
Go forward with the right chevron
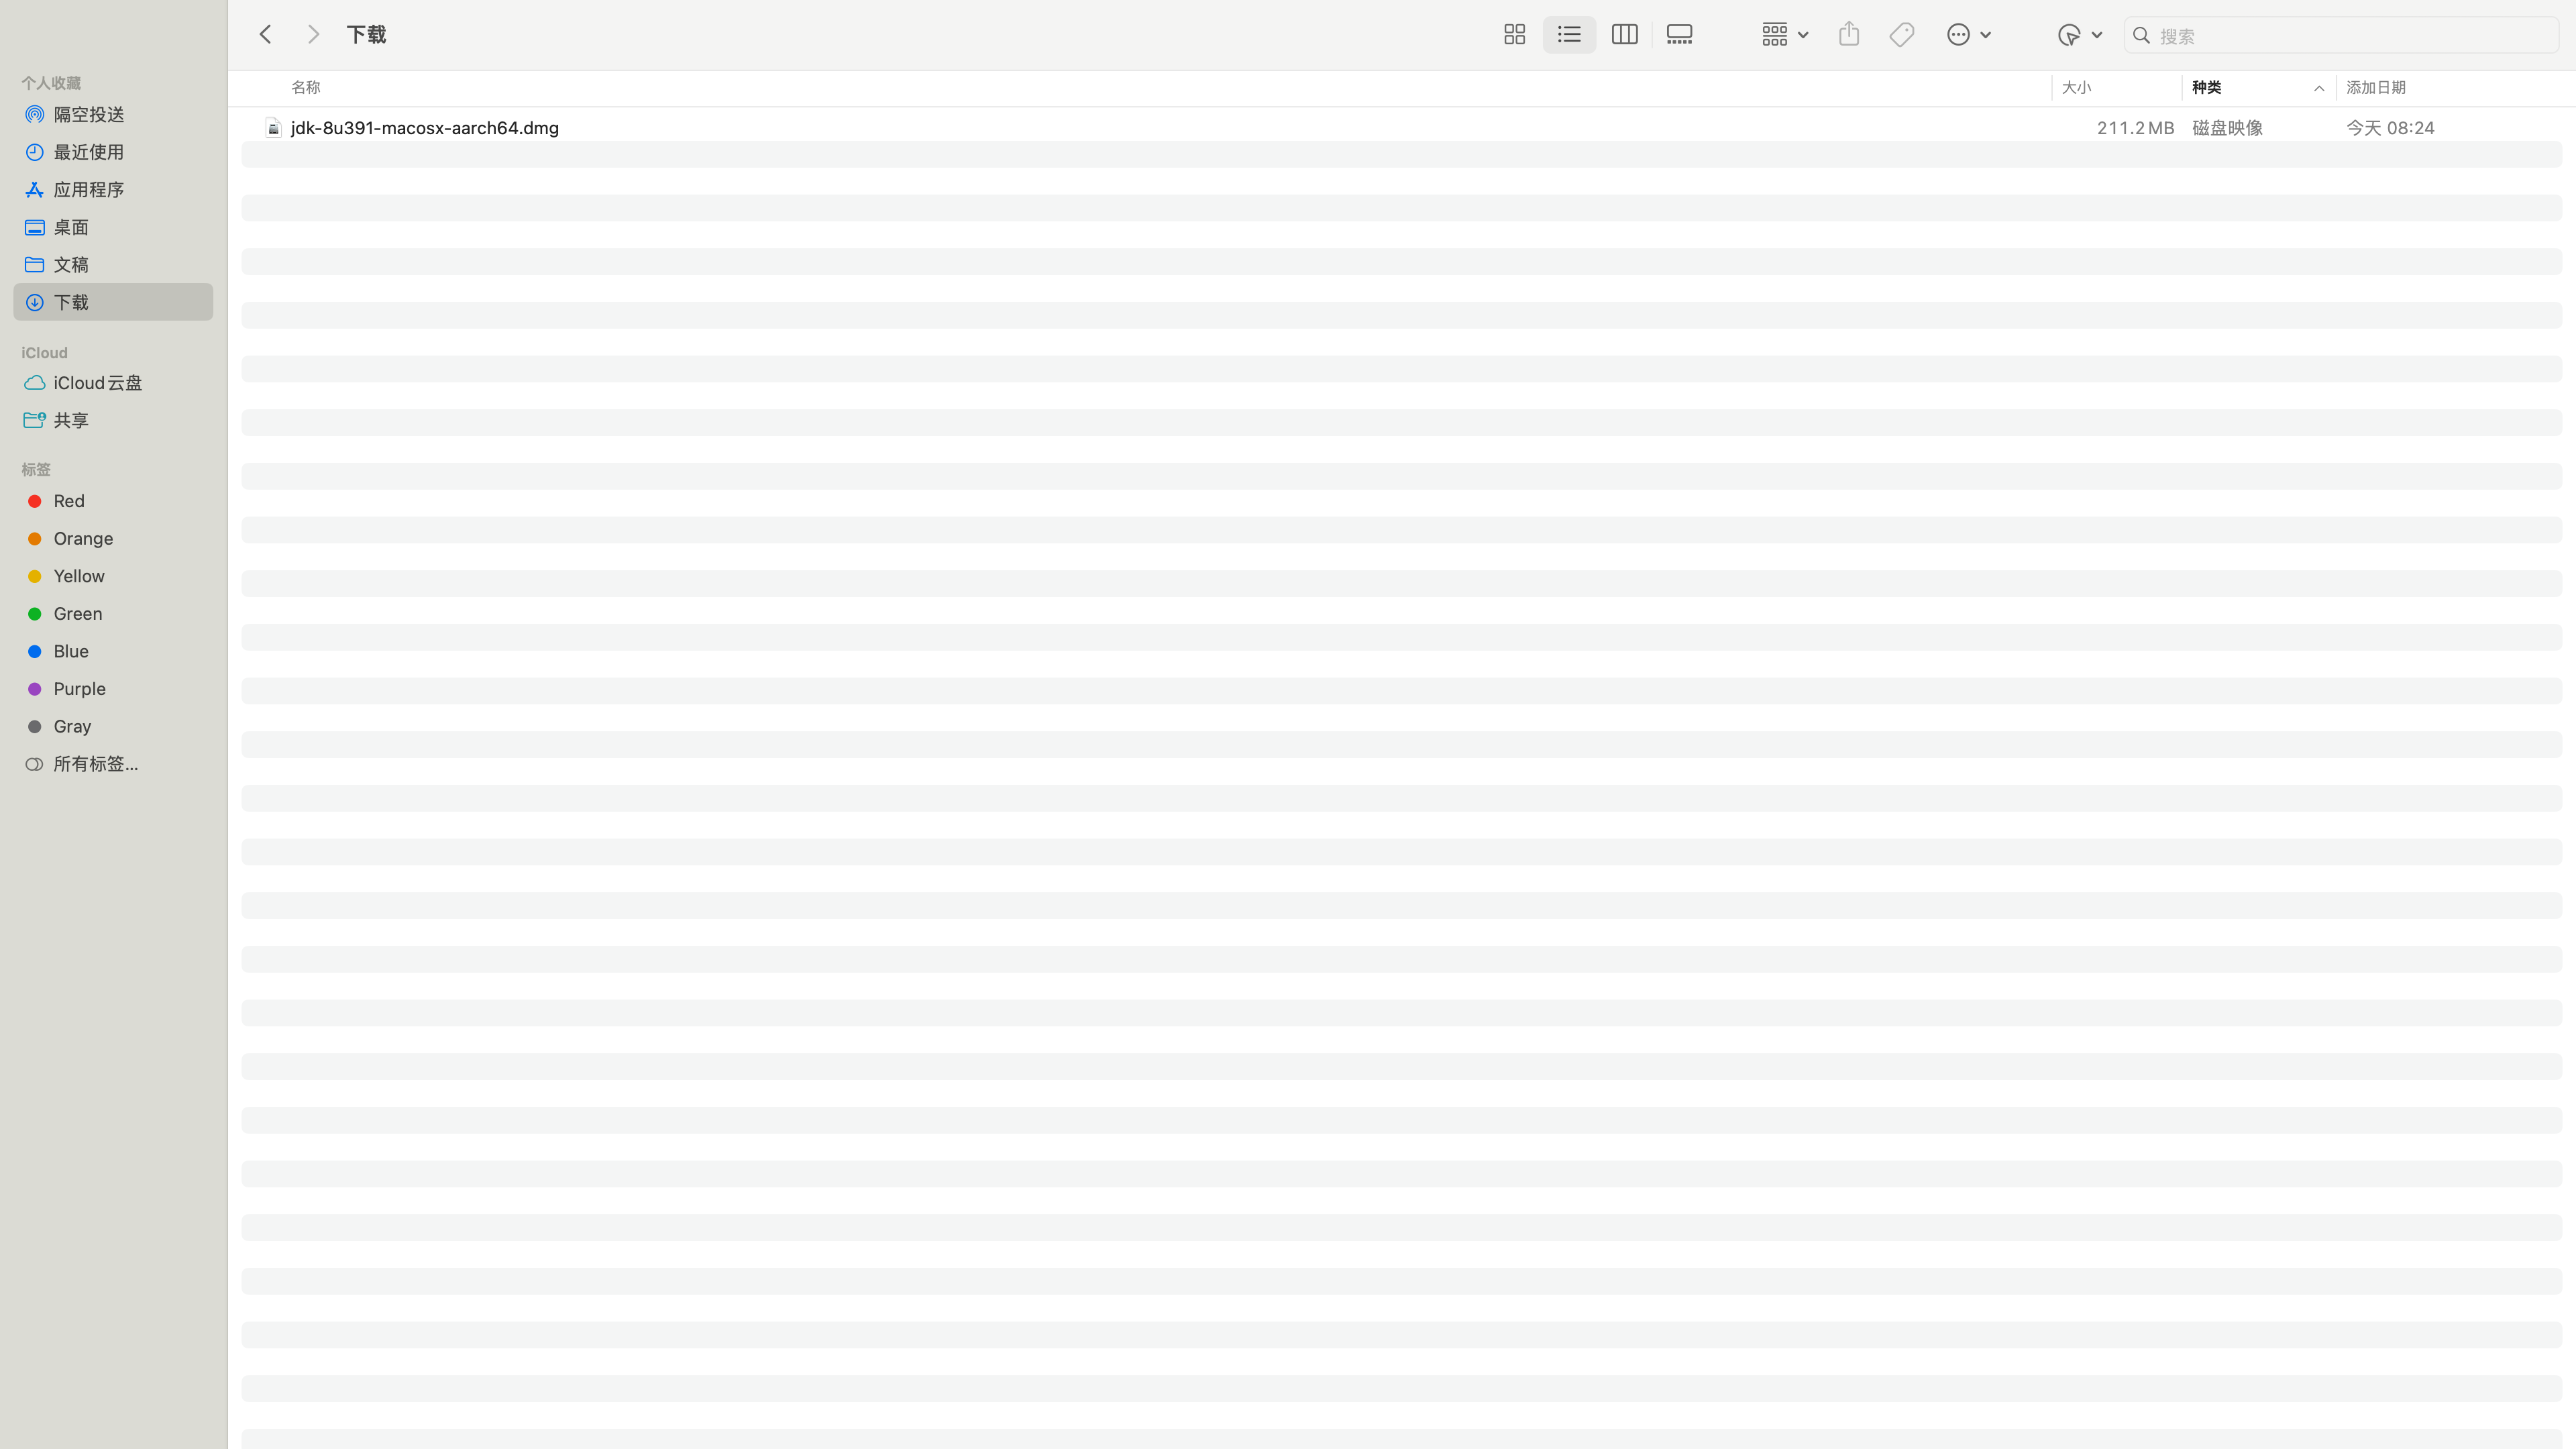coord(313,35)
